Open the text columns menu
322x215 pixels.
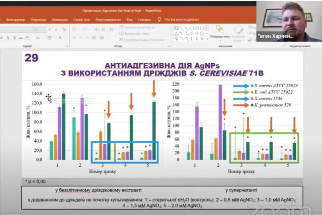coord(103,38)
